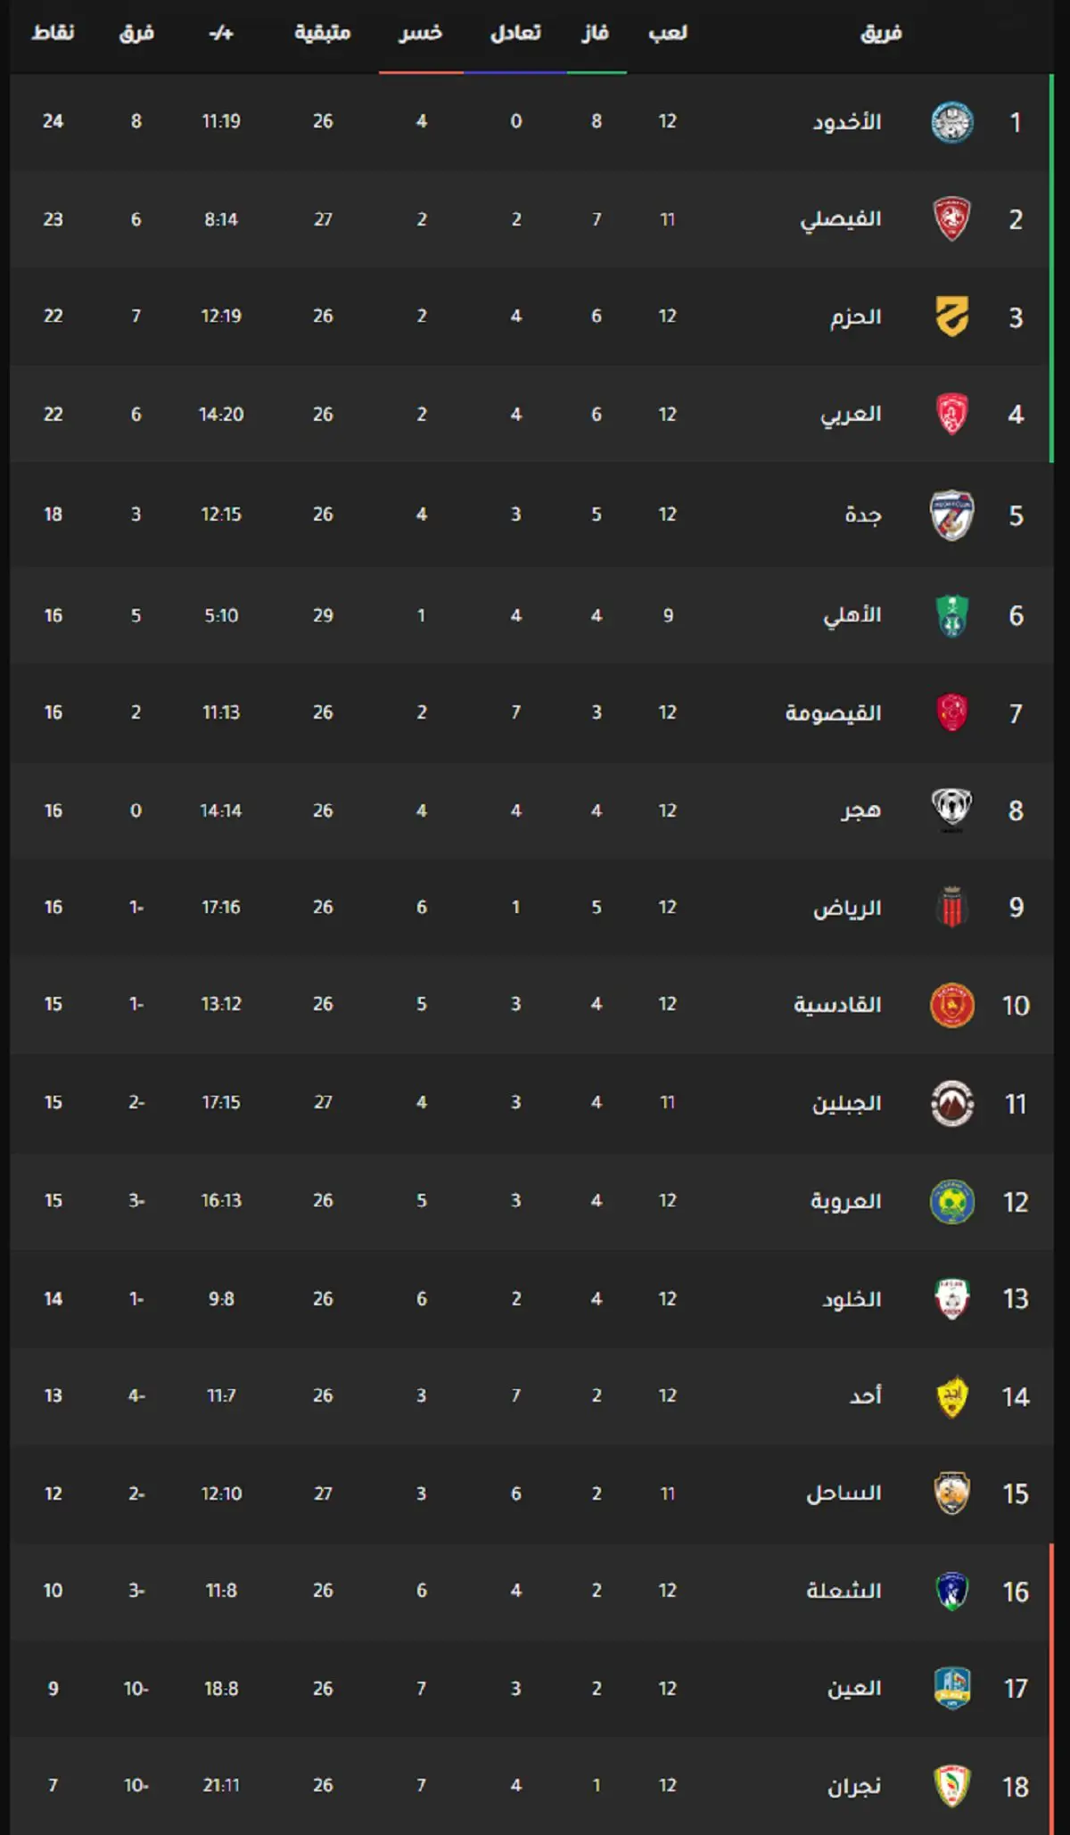Click the متبقية column header
Viewport: 1070px width, 1835px height.
(x=323, y=33)
